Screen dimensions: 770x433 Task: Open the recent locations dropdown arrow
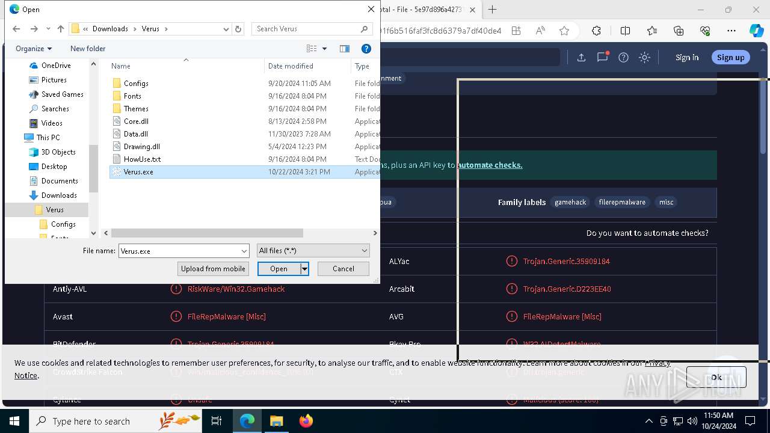[48, 29]
